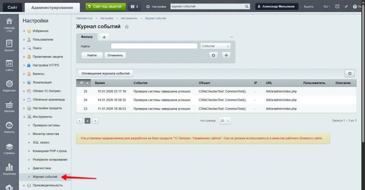Add new filter tab with plus
Image resolution: width=365 pixels, height=190 pixels.
[x=104, y=37]
